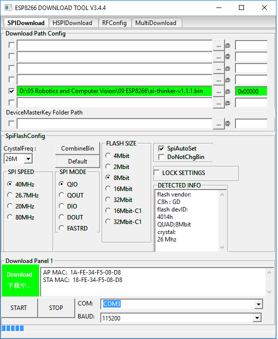Open the BAUD rate dropdown
The image size is (278, 339).
(257, 318)
